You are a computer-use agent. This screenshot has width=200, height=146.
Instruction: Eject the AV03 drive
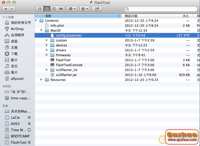[x=29, y=123]
